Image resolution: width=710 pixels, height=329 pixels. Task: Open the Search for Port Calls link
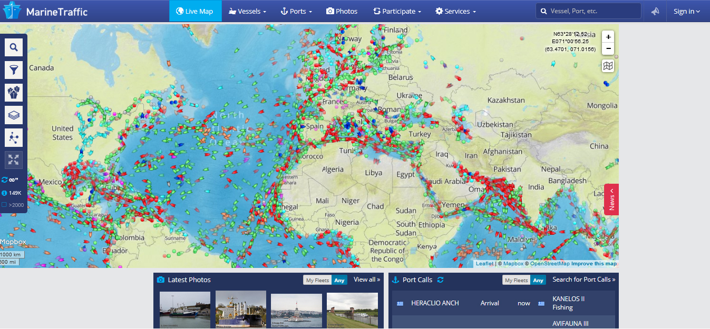click(583, 280)
